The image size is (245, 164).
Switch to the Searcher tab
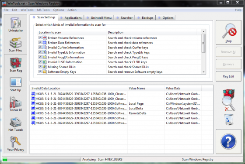click(x=125, y=18)
